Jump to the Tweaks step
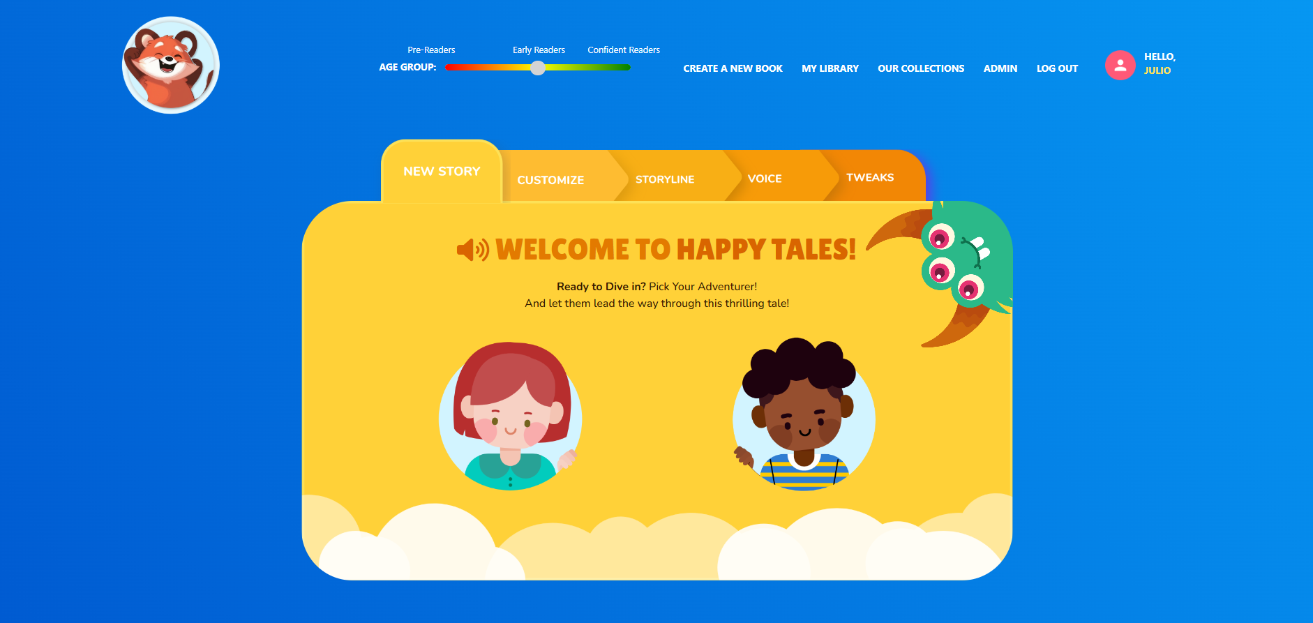This screenshot has width=1313, height=623. [x=870, y=177]
